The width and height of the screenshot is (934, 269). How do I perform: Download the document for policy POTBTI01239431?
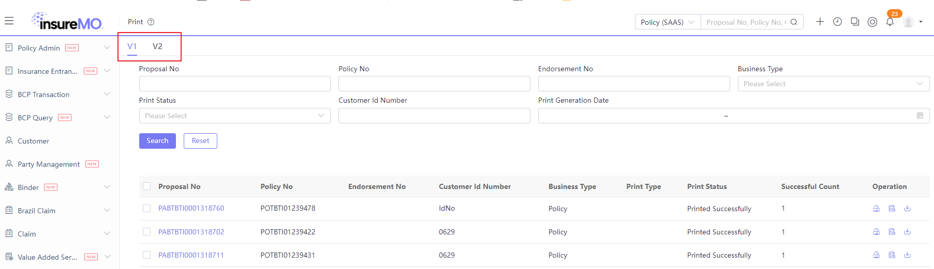(x=907, y=255)
